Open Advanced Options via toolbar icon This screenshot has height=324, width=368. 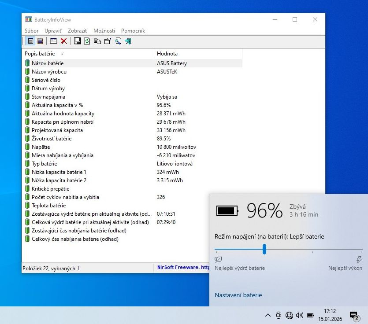point(54,41)
